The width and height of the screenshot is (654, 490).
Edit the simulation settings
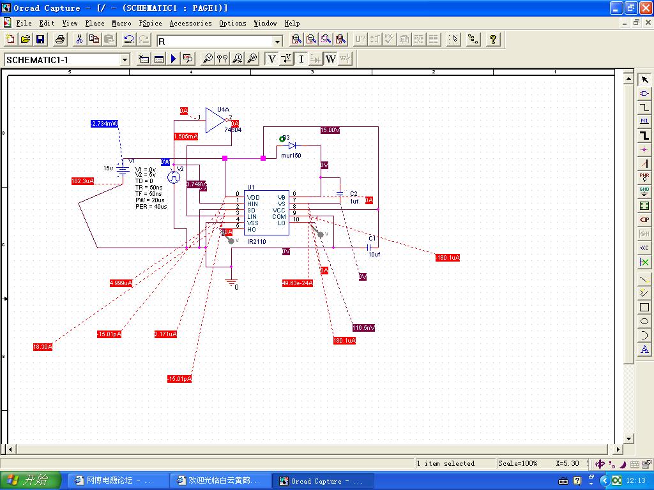coord(158,59)
